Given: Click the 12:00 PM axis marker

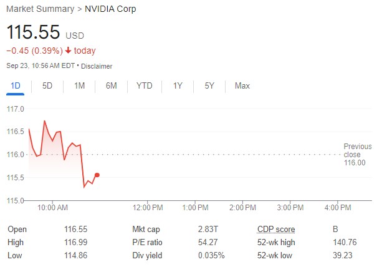Looking at the screenshot, I should point(148,207).
